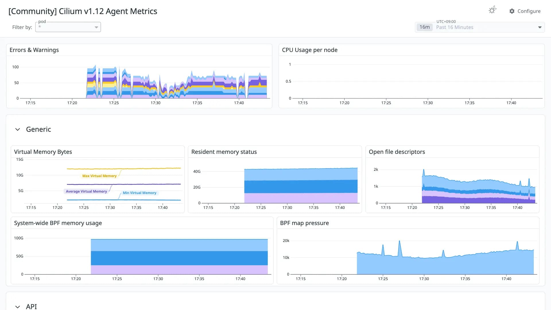
Task: Click the UTC+09:00 timezone label
Action: pyautogui.click(x=446, y=22)
